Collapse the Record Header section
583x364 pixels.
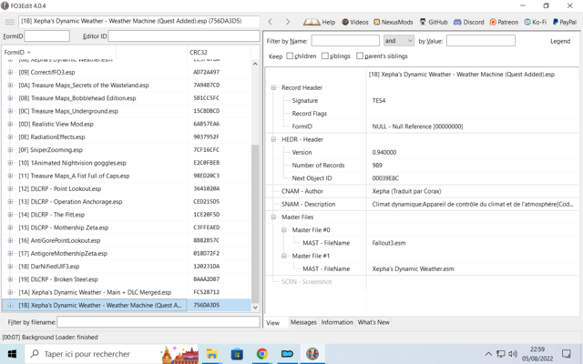[x=273, y=87]
